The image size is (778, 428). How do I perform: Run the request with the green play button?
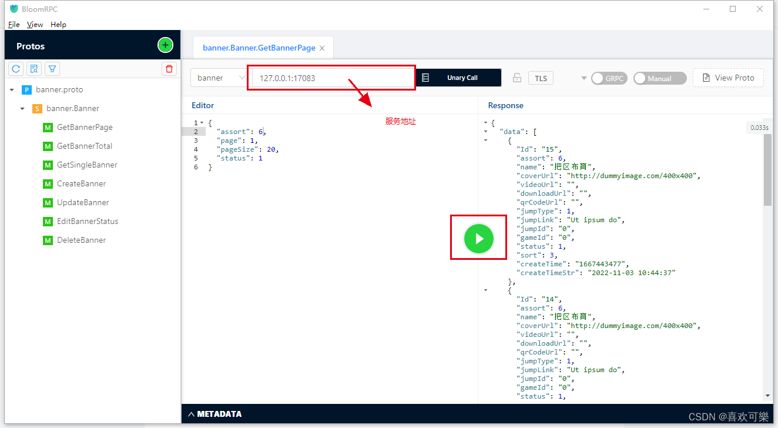click(x=479, y=238)
